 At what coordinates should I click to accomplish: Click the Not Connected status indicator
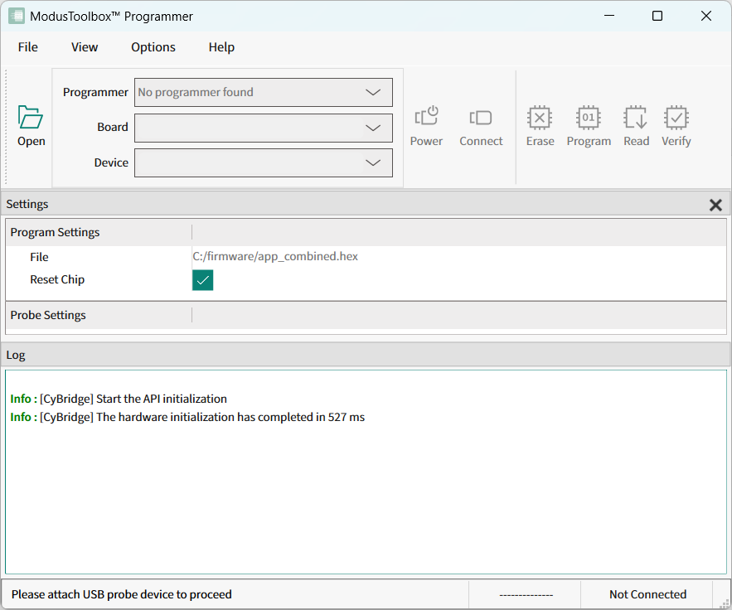click(x=647, y=594)
